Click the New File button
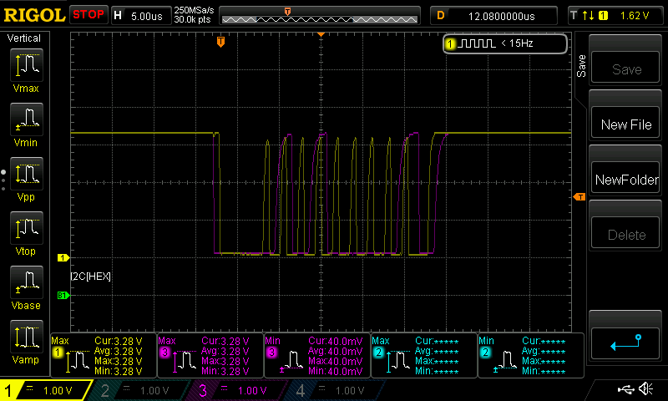The width and height of the screenshot is (668, 401). (625, 122)
